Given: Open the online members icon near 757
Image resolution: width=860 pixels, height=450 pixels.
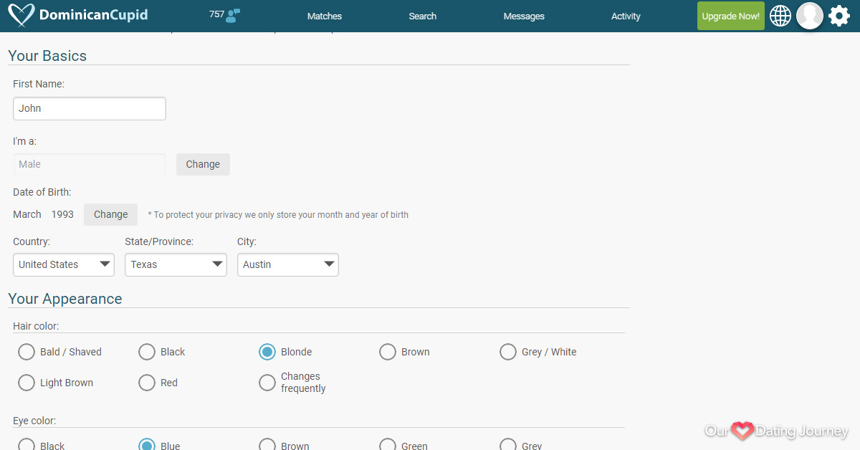Looking at the screenshot, I should pos(233,16).
